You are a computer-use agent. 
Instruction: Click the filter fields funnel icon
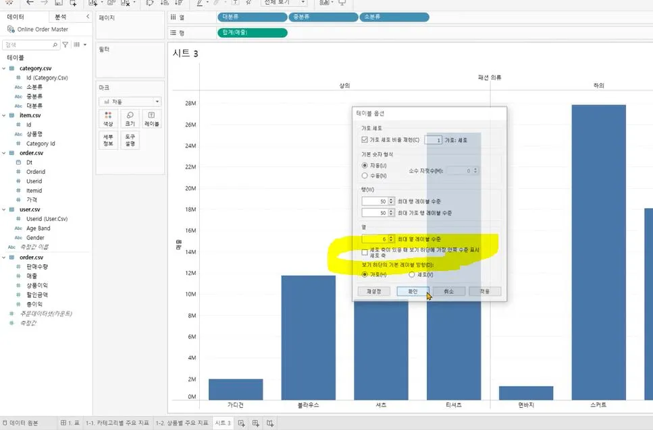(x=66, y=44)
